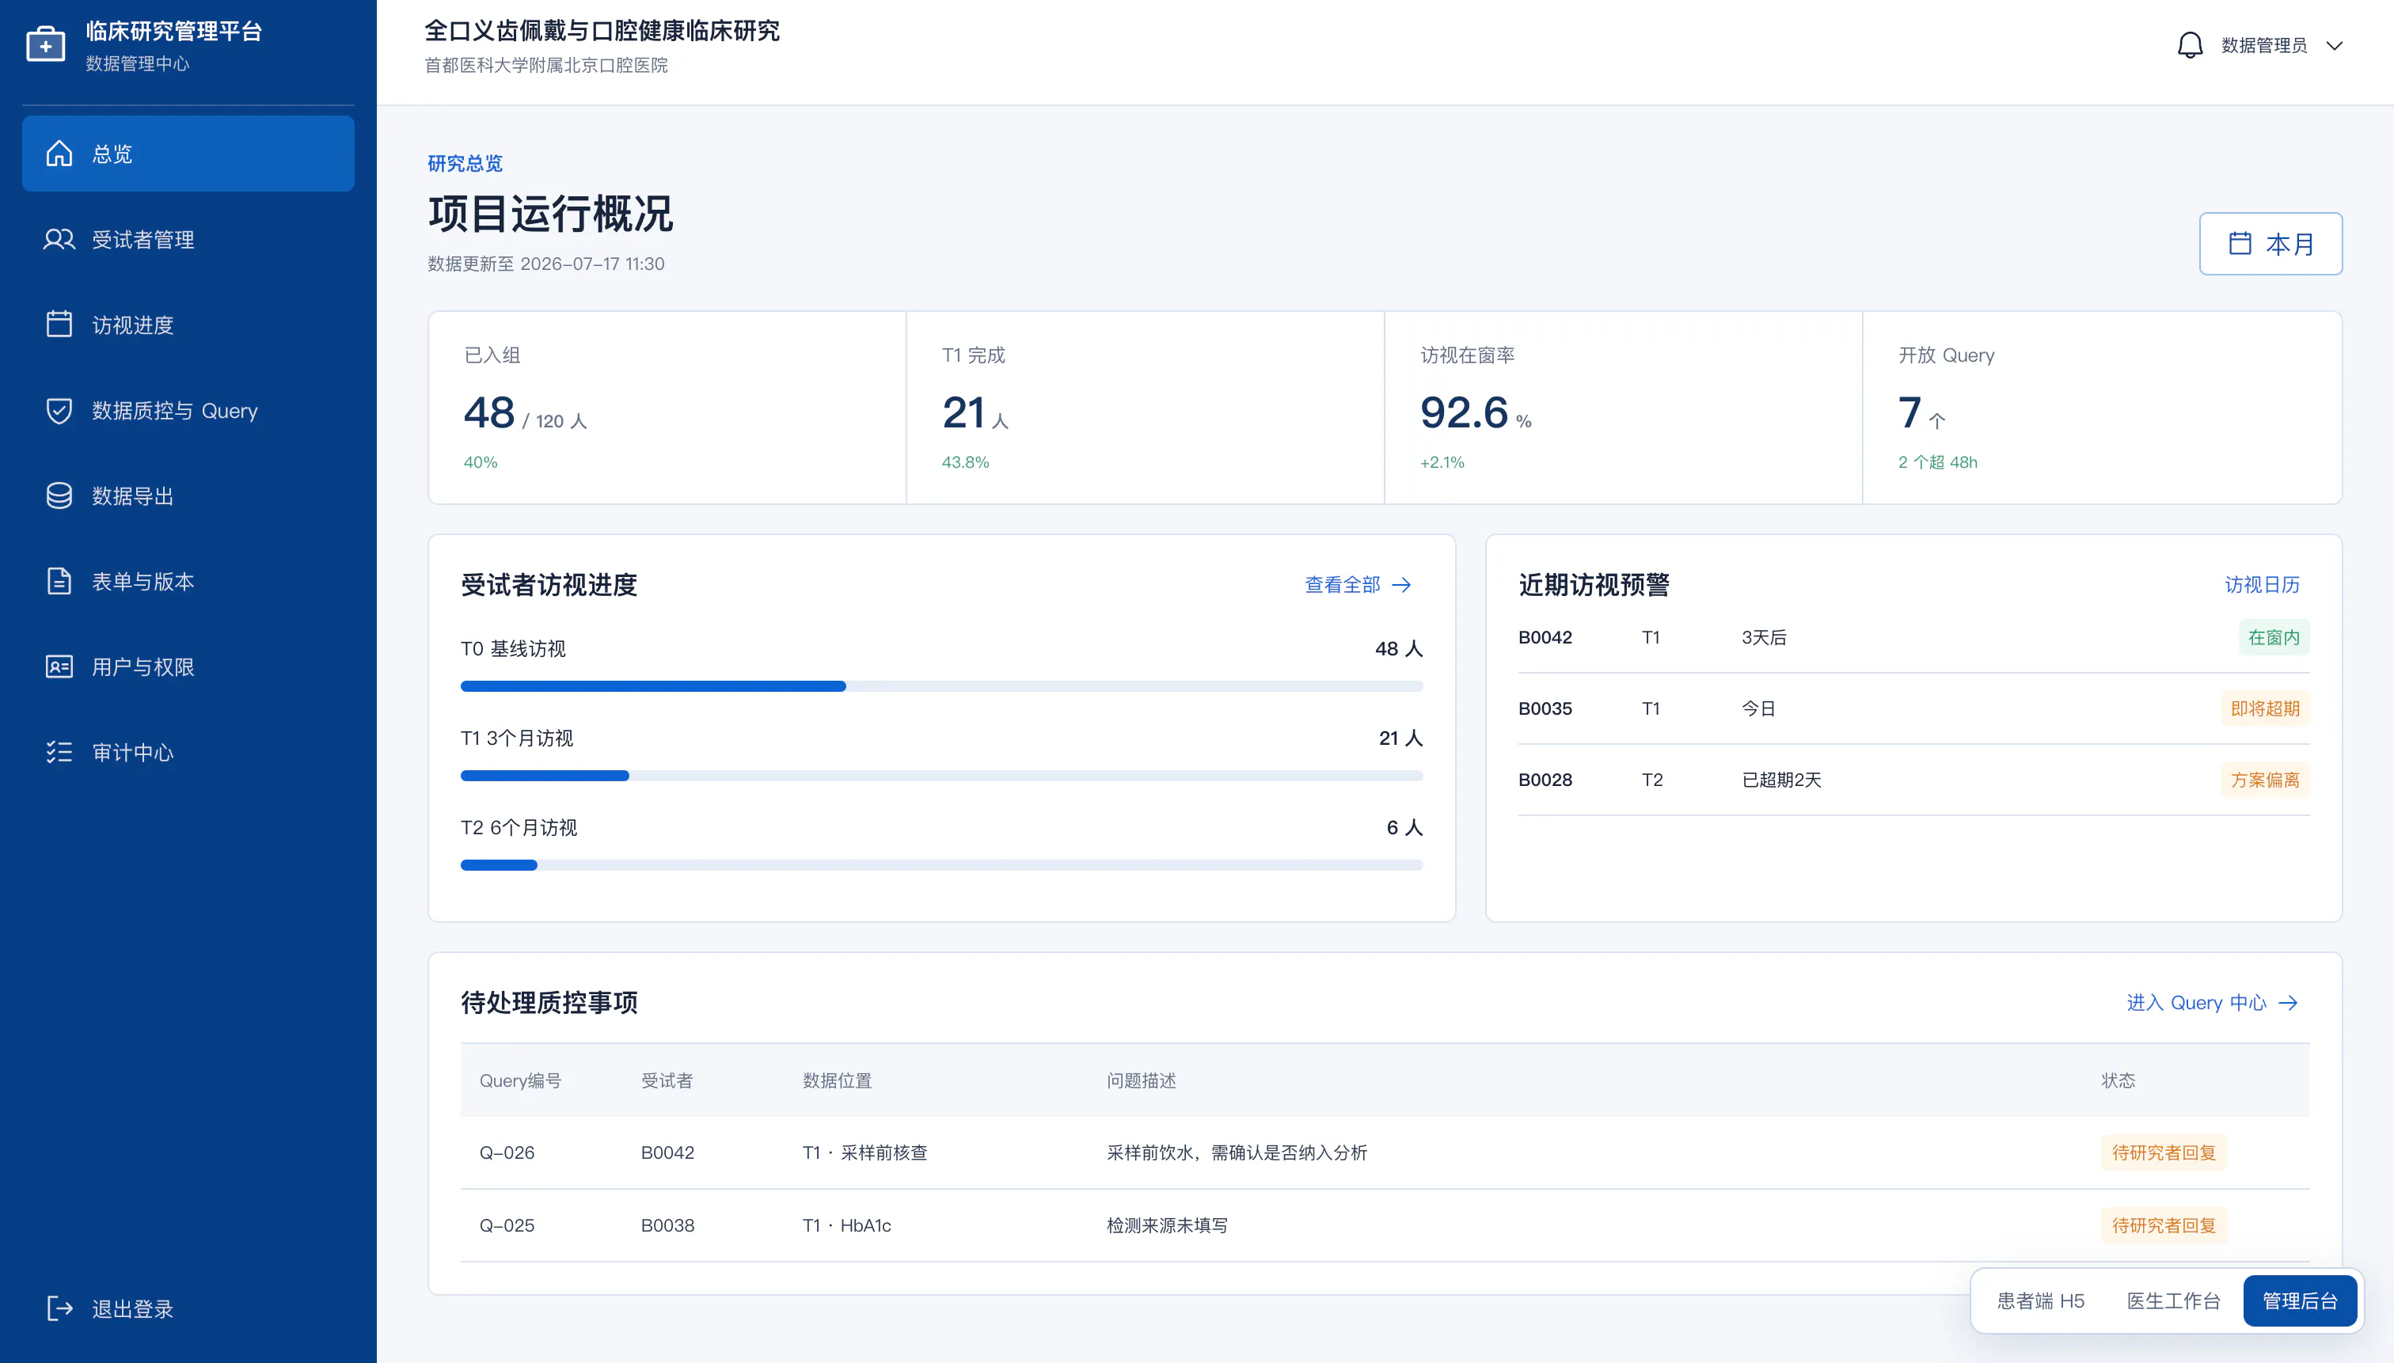Screen dimensions: 2394x1363
Task: Select the 管理后台 view tab
Action: pyautogui.click(x=2300, y=1300)
